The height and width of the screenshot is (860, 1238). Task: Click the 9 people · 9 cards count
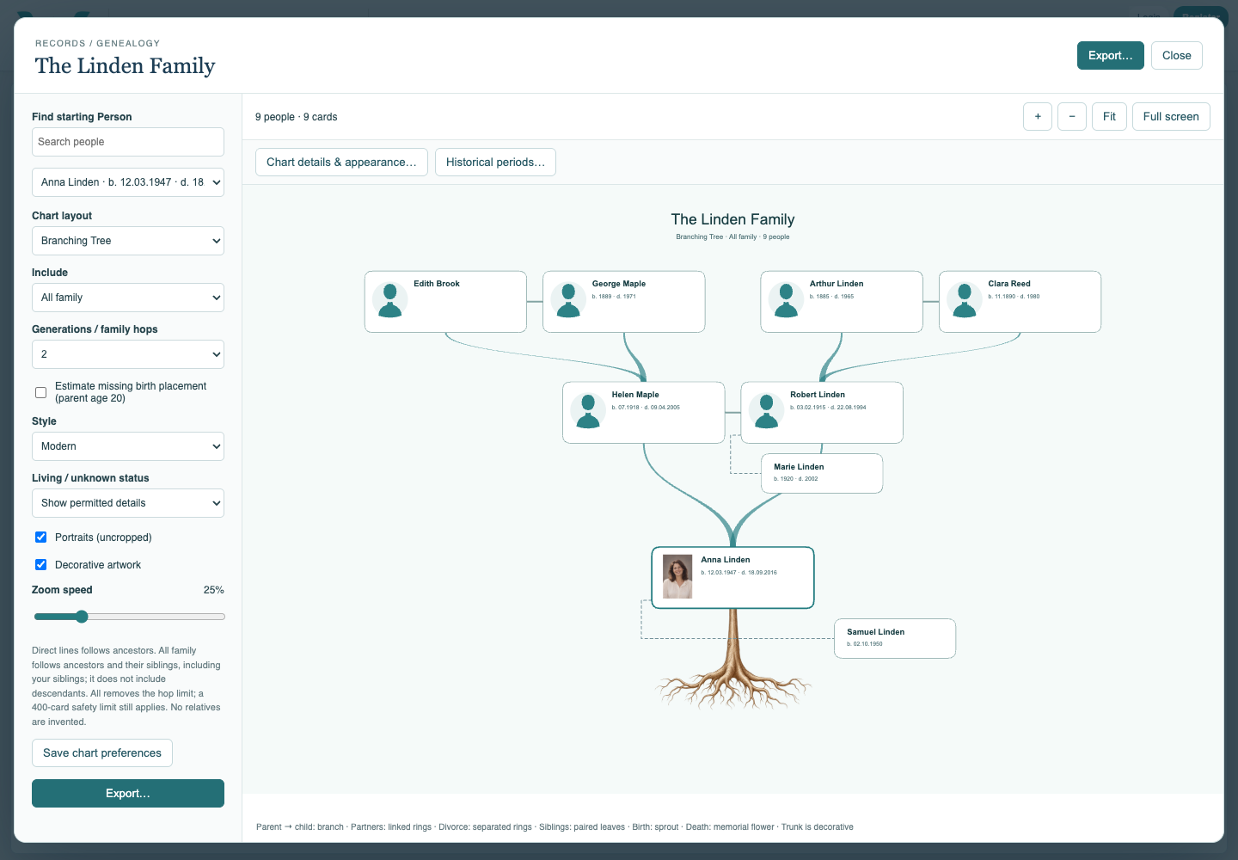click(296, 117)
